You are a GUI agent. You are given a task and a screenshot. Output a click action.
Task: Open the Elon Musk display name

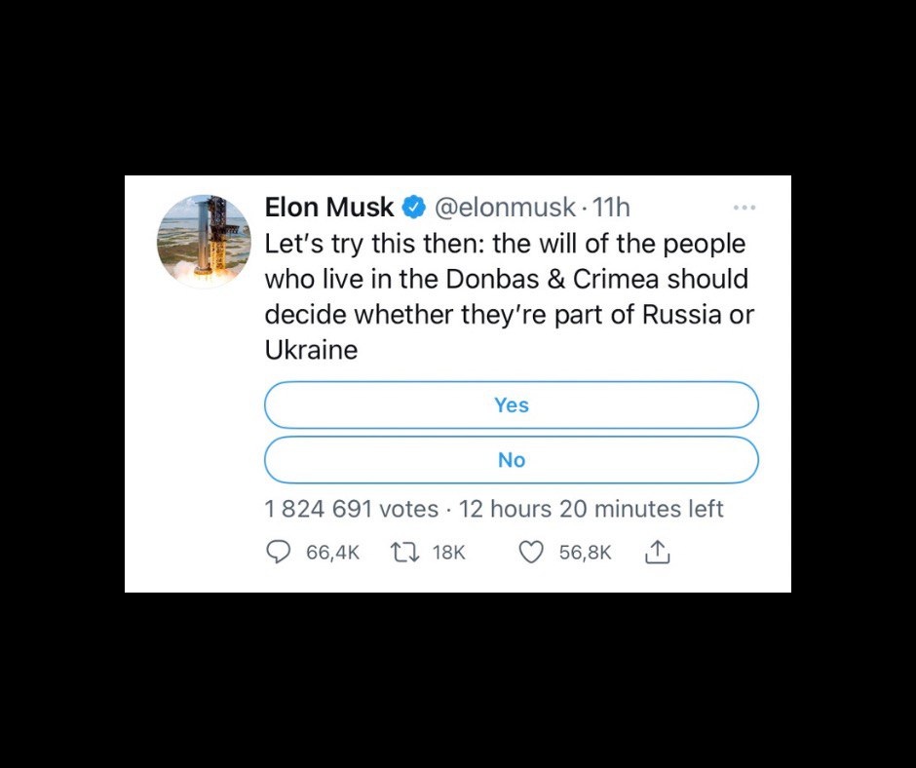pyautogui.click(x=329, y=208)
